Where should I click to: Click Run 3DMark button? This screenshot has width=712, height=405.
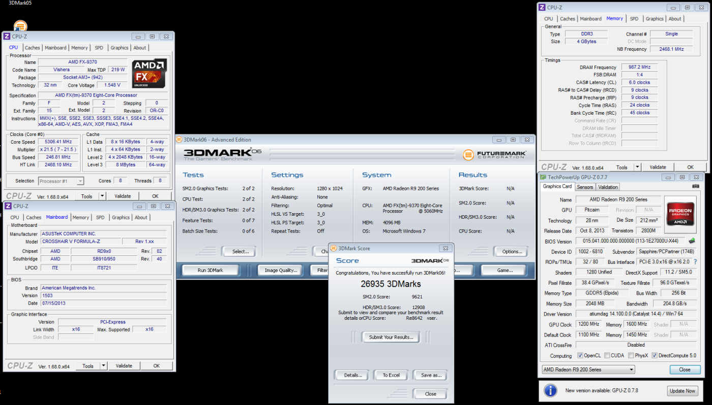pos(211,270)
